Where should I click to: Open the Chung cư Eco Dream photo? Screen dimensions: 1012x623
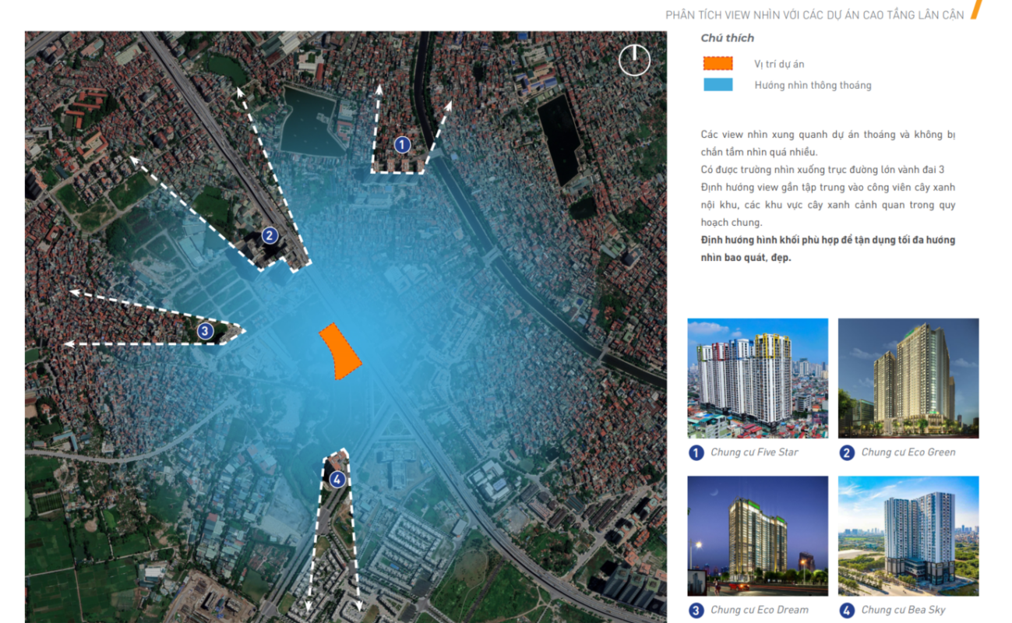[x=757, y=537]
